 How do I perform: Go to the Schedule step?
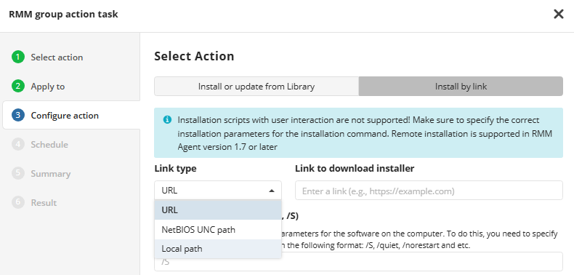tap(49, 145)
